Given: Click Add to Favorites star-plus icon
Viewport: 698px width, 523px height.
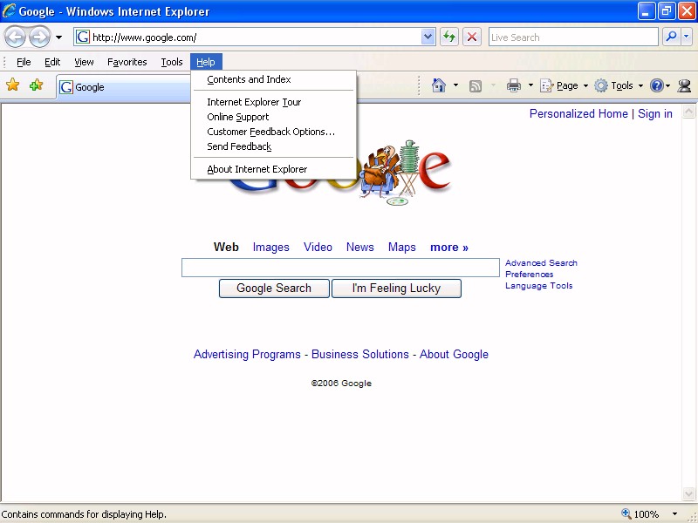Looking at the screenshot, I should pos(36,85).
